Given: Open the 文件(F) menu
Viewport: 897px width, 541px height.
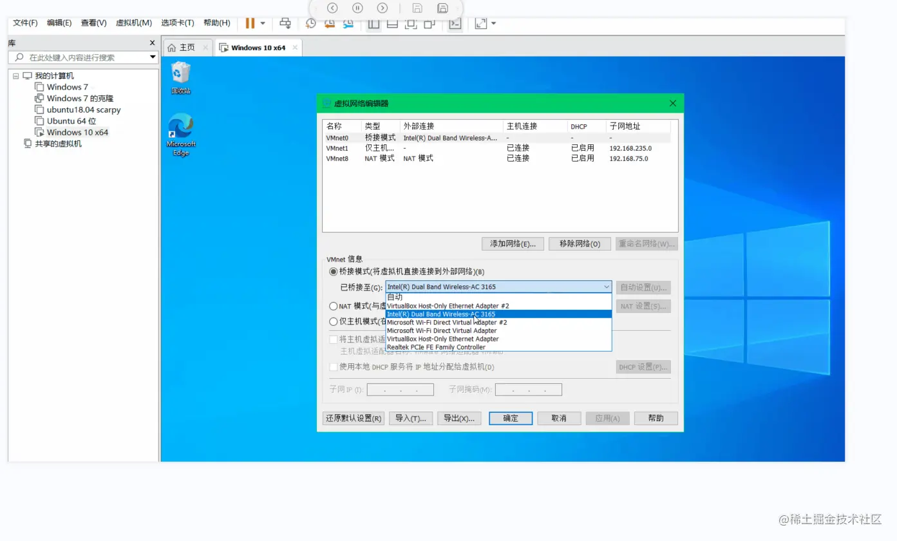Looking at the screenshot, I should point(26,23).
